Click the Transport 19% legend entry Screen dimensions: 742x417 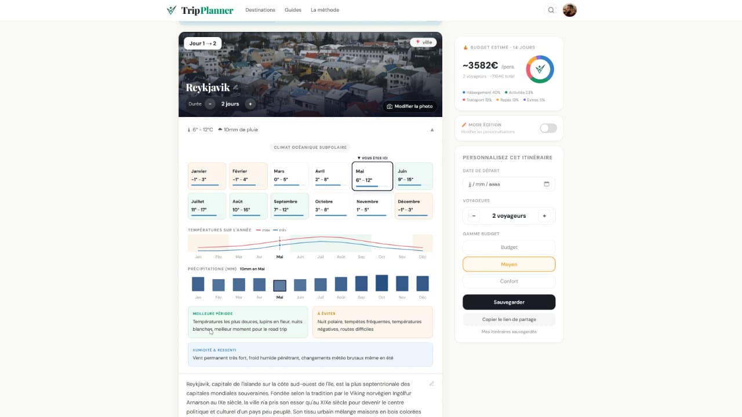point(477,100)
